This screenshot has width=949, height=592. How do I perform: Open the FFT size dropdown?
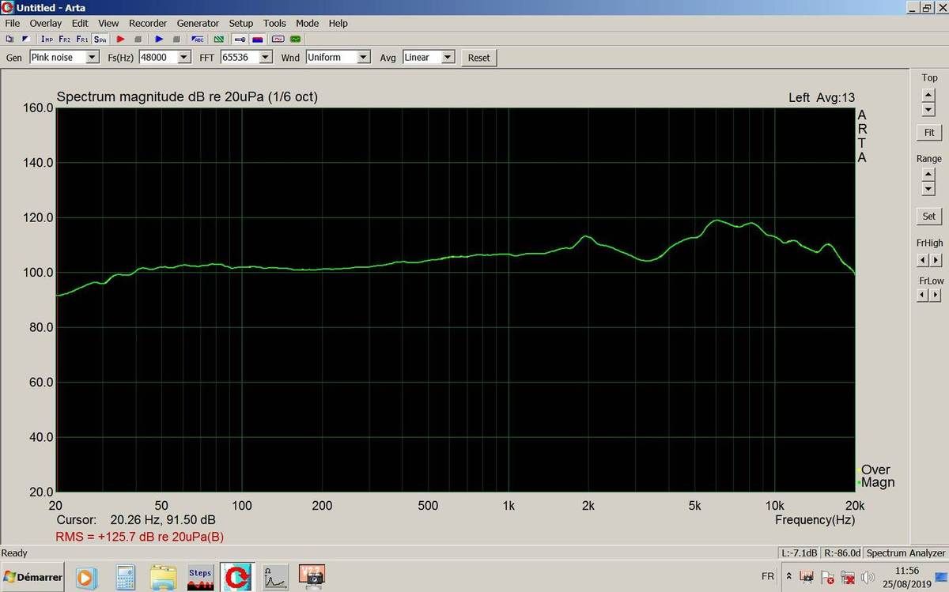(265, 58)
